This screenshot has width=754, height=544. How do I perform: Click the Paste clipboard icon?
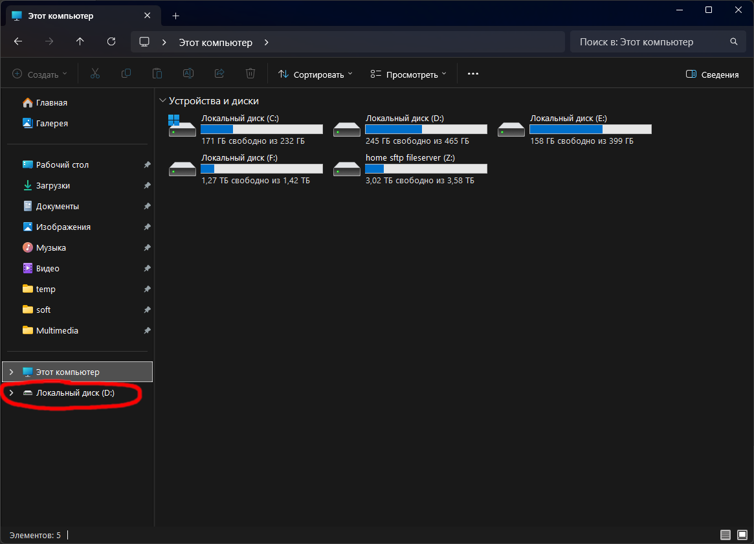tap(157, 74)
